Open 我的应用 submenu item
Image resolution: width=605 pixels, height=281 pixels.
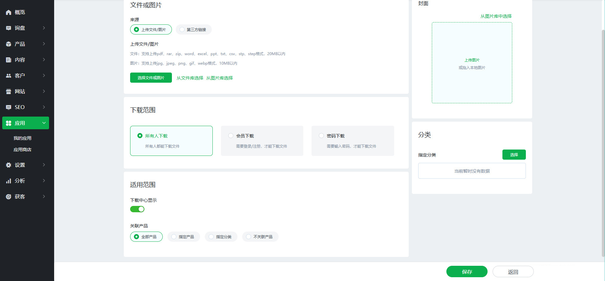(22, 138)
